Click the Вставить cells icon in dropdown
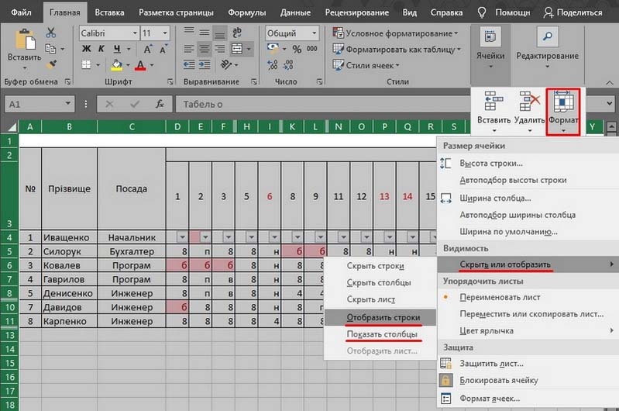Screen dimensions: 619x411 pyautogui.click(x=493, y=102)
